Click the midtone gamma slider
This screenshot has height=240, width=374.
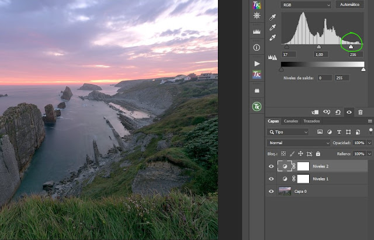[x=318, y=47]
